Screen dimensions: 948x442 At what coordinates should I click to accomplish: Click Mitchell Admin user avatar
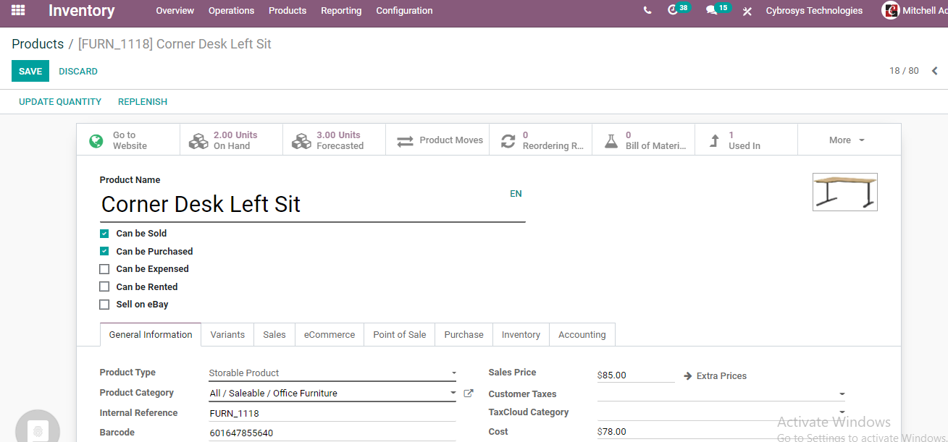pos(890,11)
